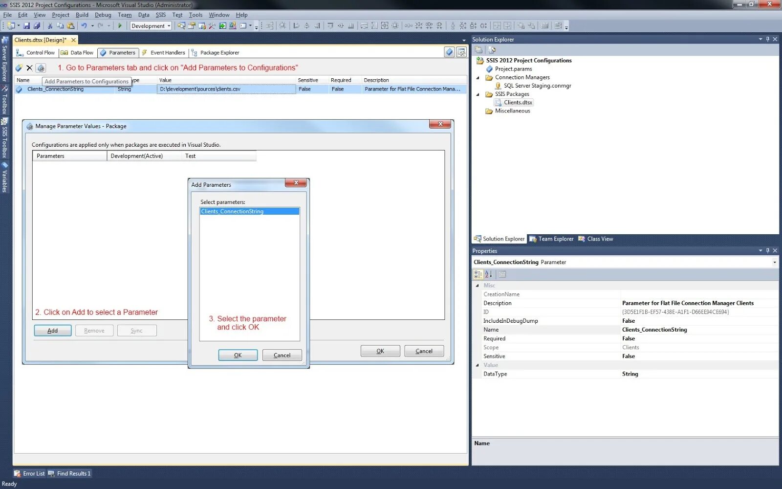Click OK in Manage Parameter Values dialog
Viewport: 782px width, 489px height.
click(380, 351)
